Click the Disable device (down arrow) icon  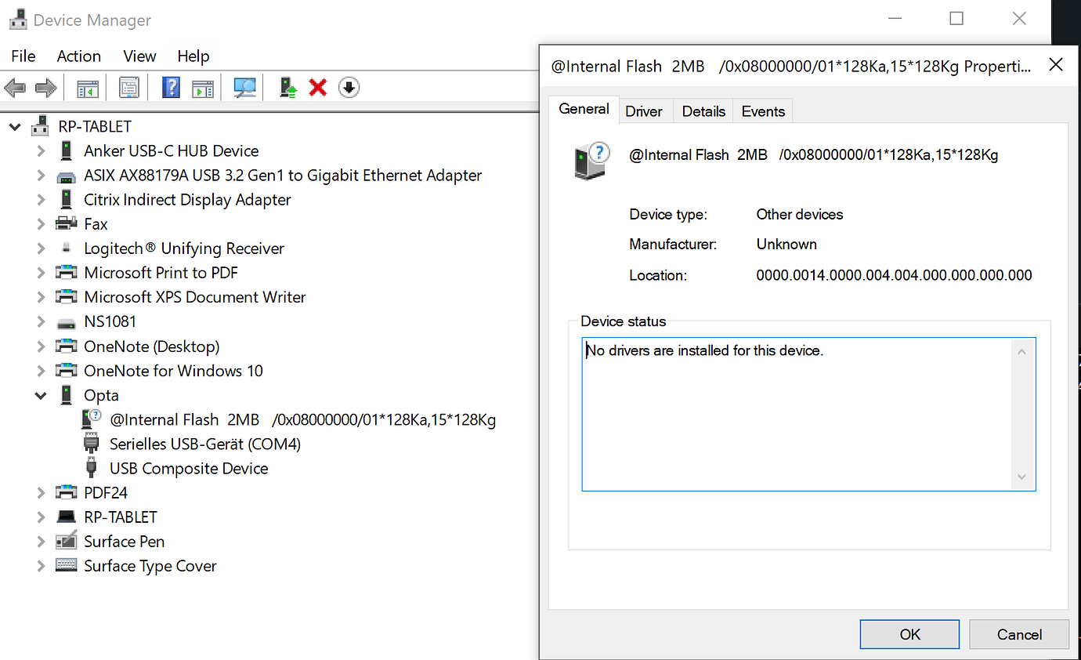coord(349,87)
